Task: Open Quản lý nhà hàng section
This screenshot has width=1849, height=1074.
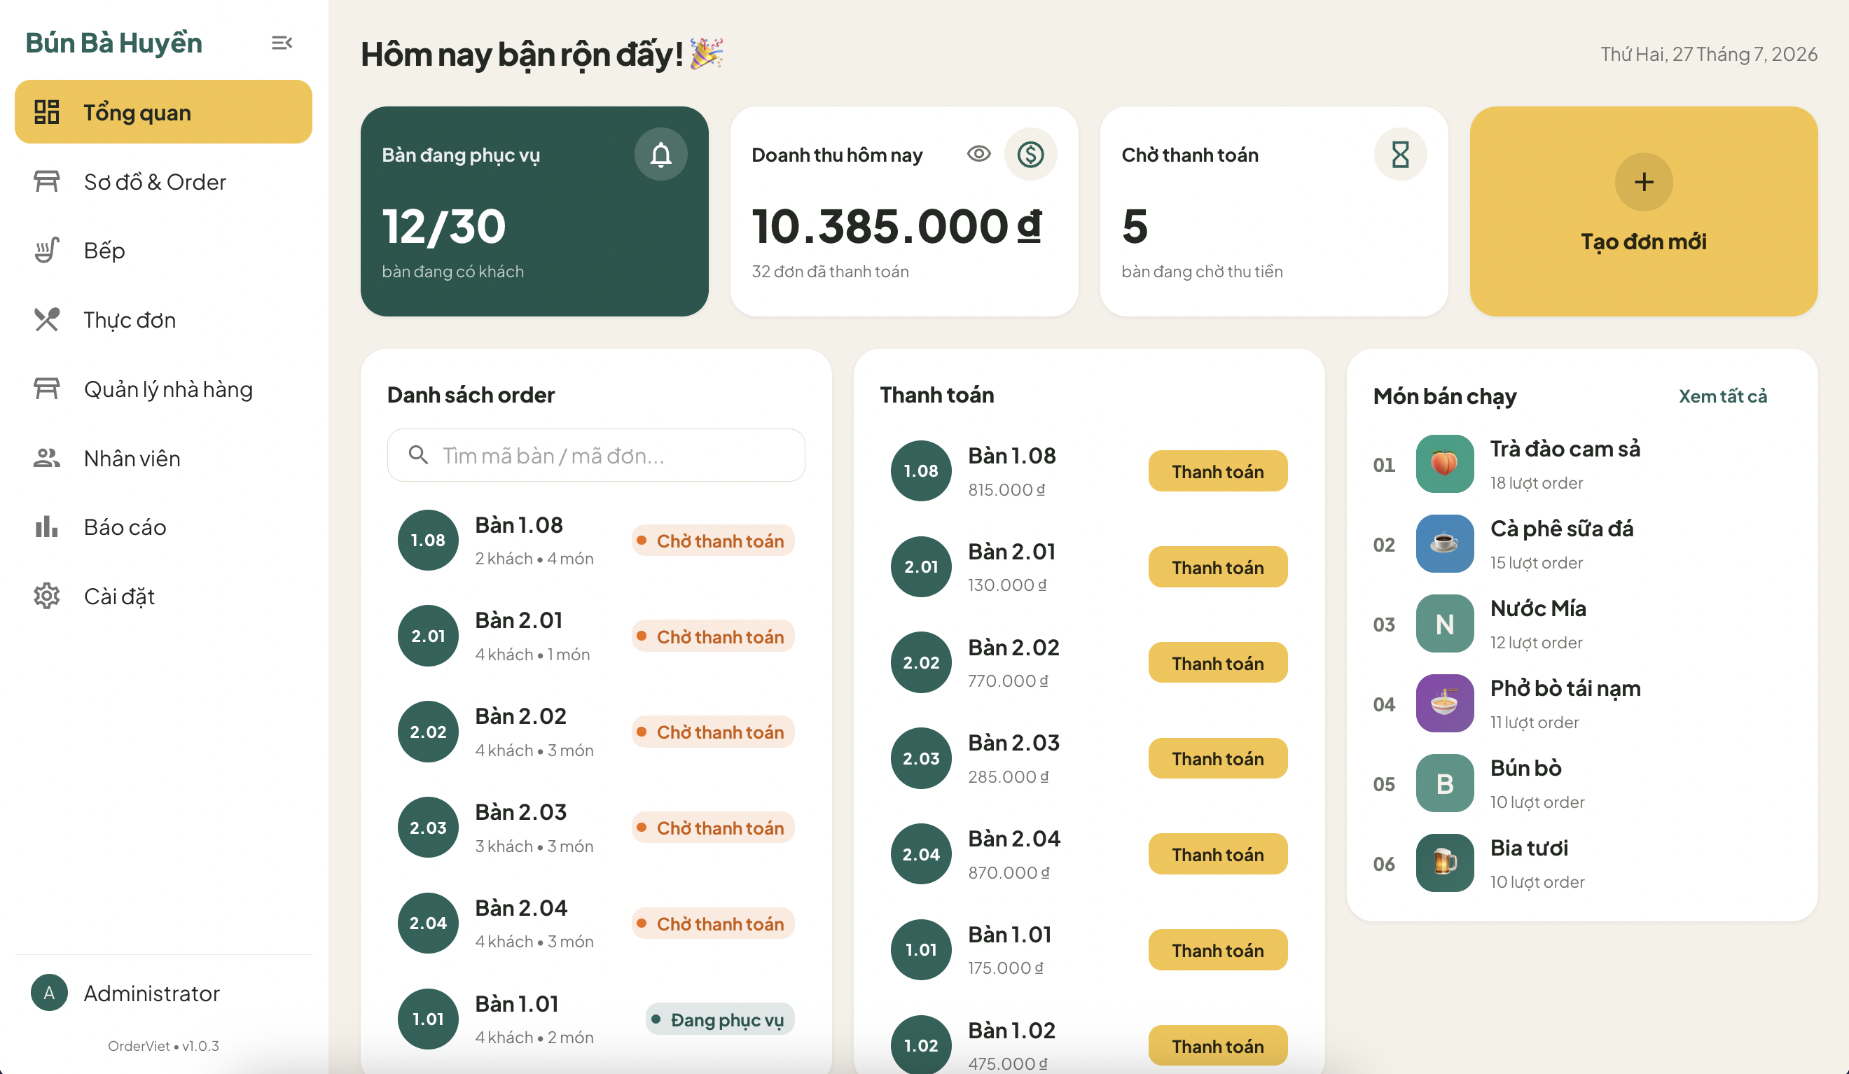Action: pos(163,389)
